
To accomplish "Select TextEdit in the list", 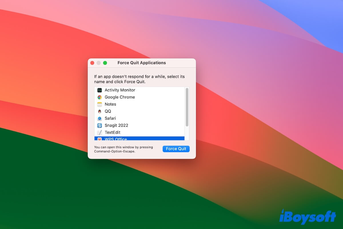I will pyautogui.click(x=113, y=132).
